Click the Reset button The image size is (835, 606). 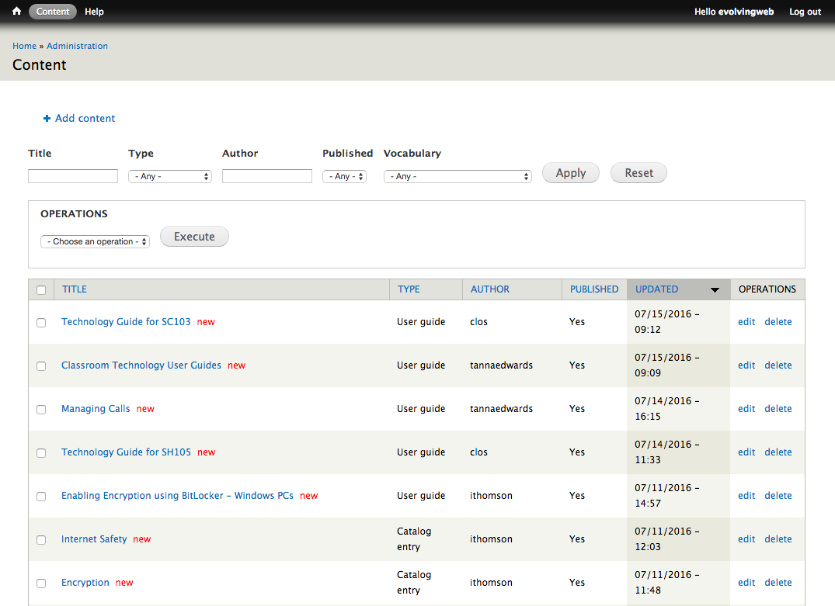[638, 173]
